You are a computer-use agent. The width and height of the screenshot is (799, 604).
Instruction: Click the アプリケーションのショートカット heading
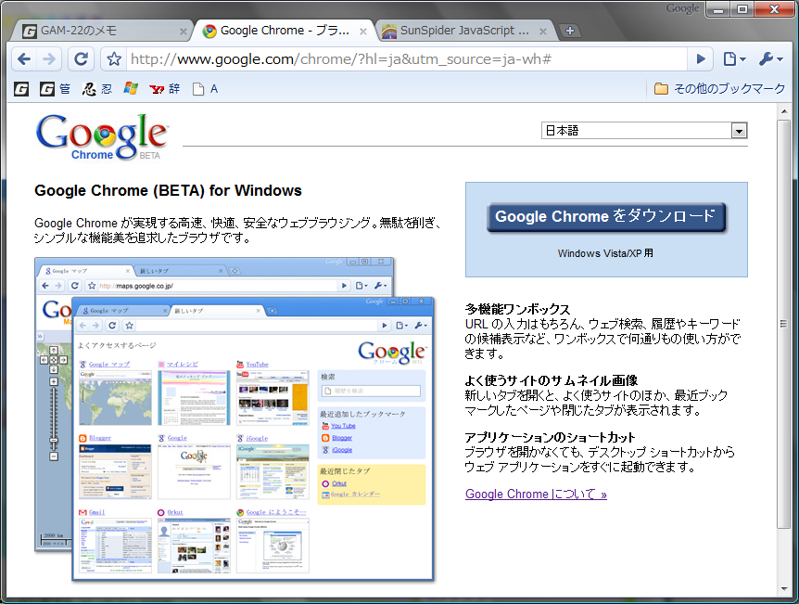point(550,437)
